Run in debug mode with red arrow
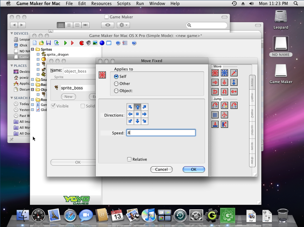 (x=72, y=43)
